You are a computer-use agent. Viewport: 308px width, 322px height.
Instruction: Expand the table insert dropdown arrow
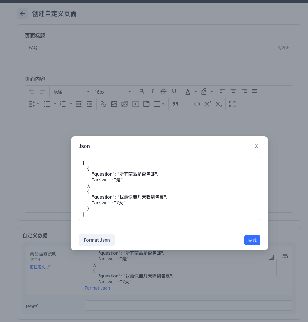coord(163,104)
